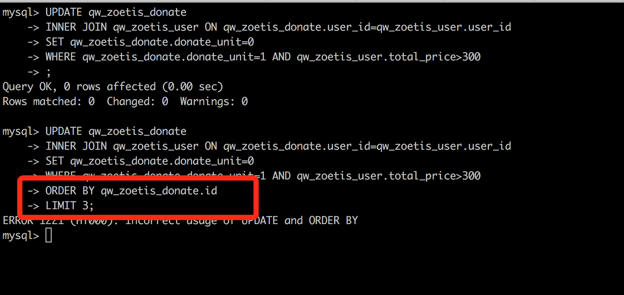This screenshot has width=624, height=295.
Task: Click the Changed: 0 text
Action: point(137,102)
